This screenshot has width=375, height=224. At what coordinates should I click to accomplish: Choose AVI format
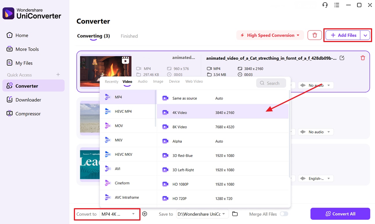click(x=127, y=169)
